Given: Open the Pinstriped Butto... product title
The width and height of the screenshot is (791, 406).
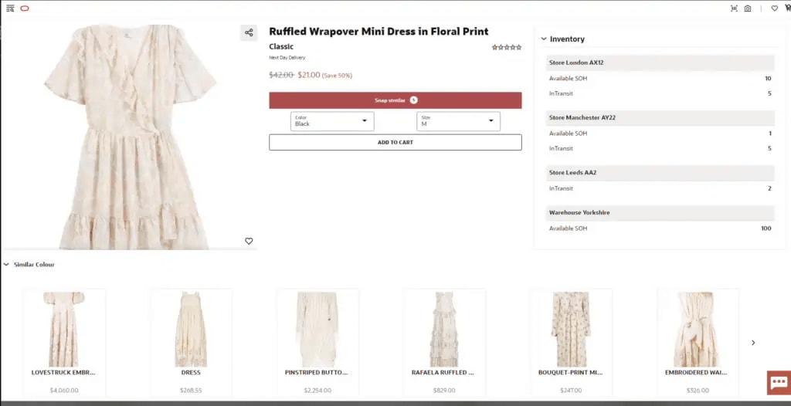Looking at the screenshot, I should [317, 372].
